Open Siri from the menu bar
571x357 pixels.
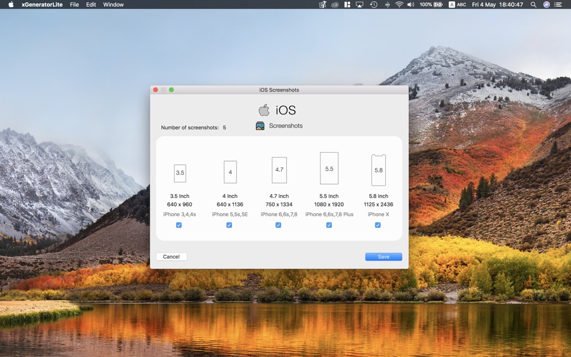tap(546, 4)
